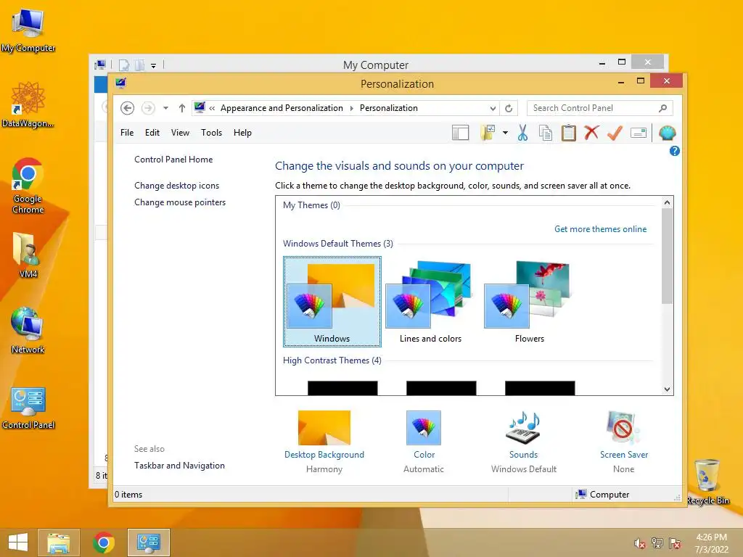Click the network tray icon
The height and width of the screenshot is (557, 743).
point(657,543)
